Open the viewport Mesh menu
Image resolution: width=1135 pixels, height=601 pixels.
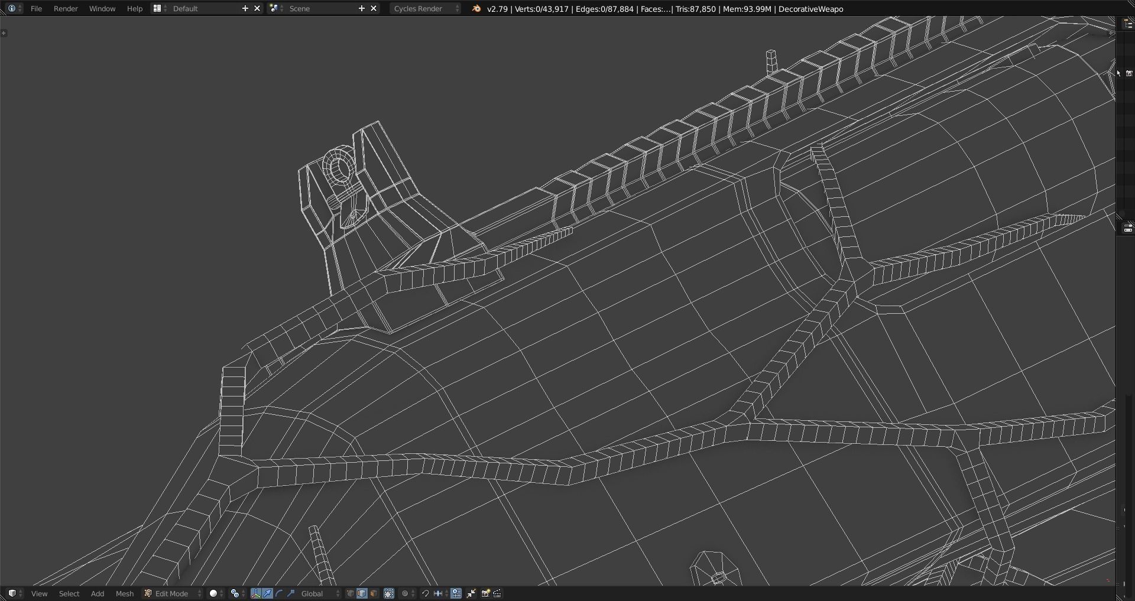coord(124,593)
